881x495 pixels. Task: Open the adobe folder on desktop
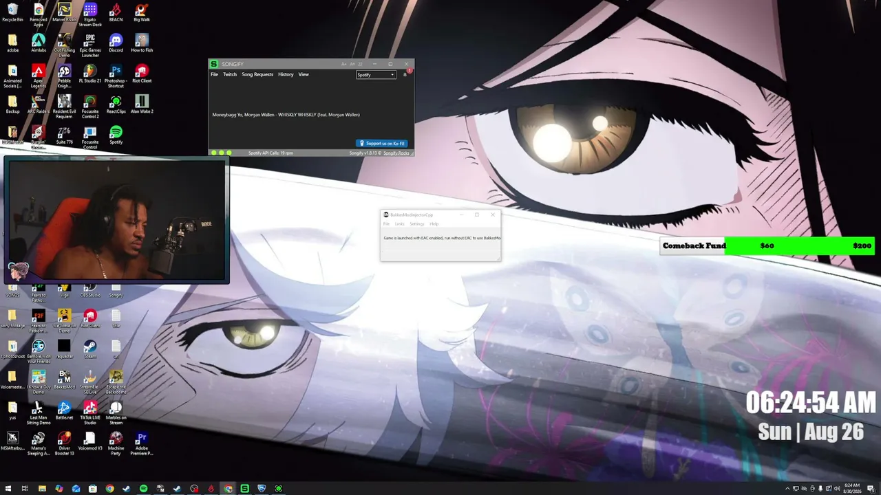pos(12,43)
